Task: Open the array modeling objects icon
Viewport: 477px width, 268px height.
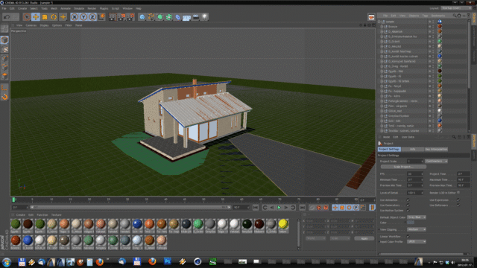Action: click(169, 17)
